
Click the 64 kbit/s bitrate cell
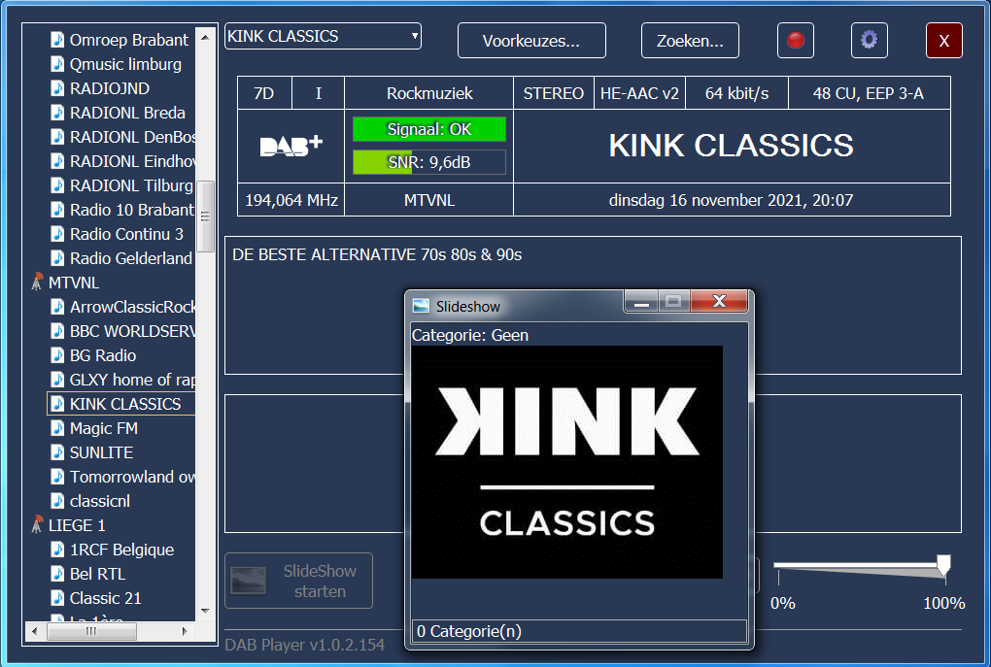point(736,93)
